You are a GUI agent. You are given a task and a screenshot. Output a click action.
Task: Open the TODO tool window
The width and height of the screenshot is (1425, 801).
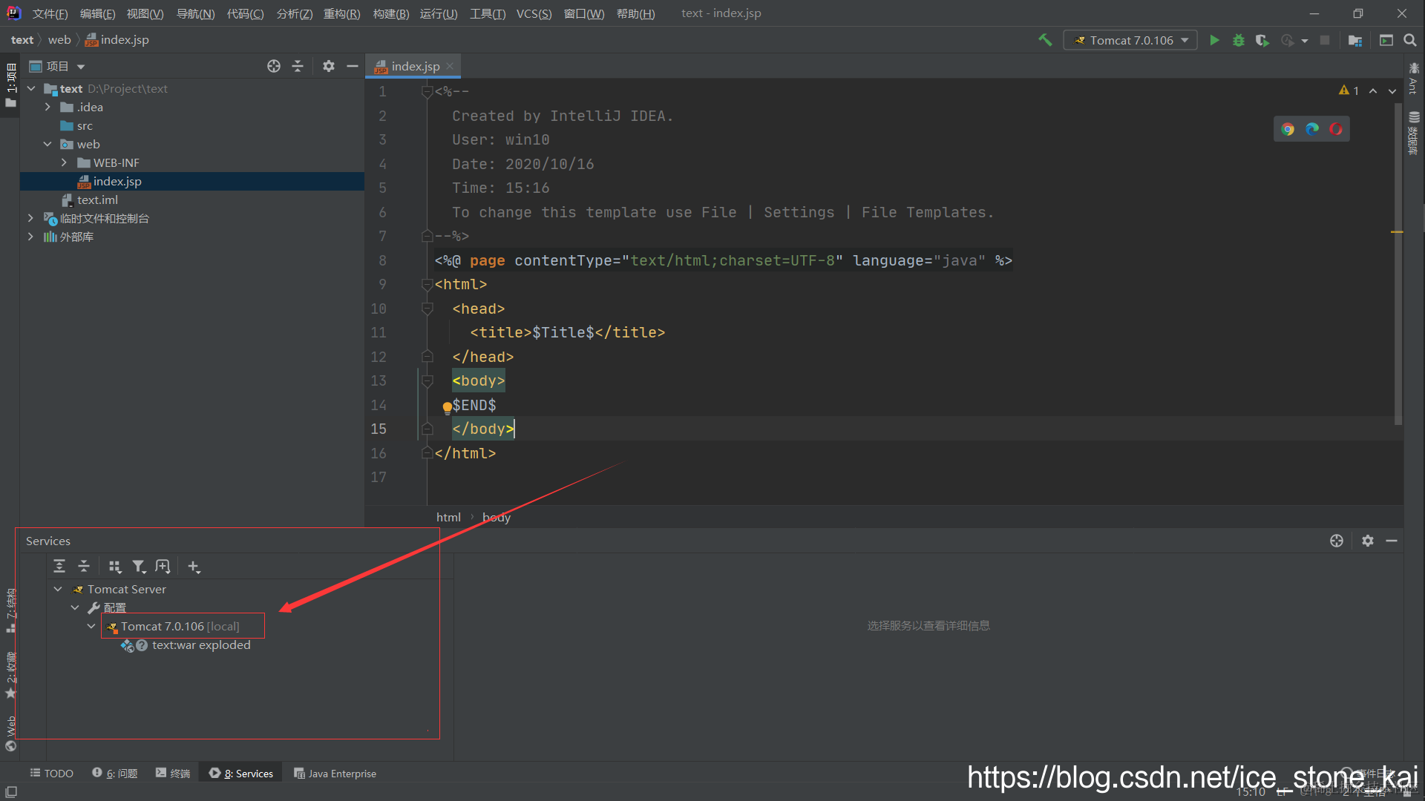(x=51, y=774)
